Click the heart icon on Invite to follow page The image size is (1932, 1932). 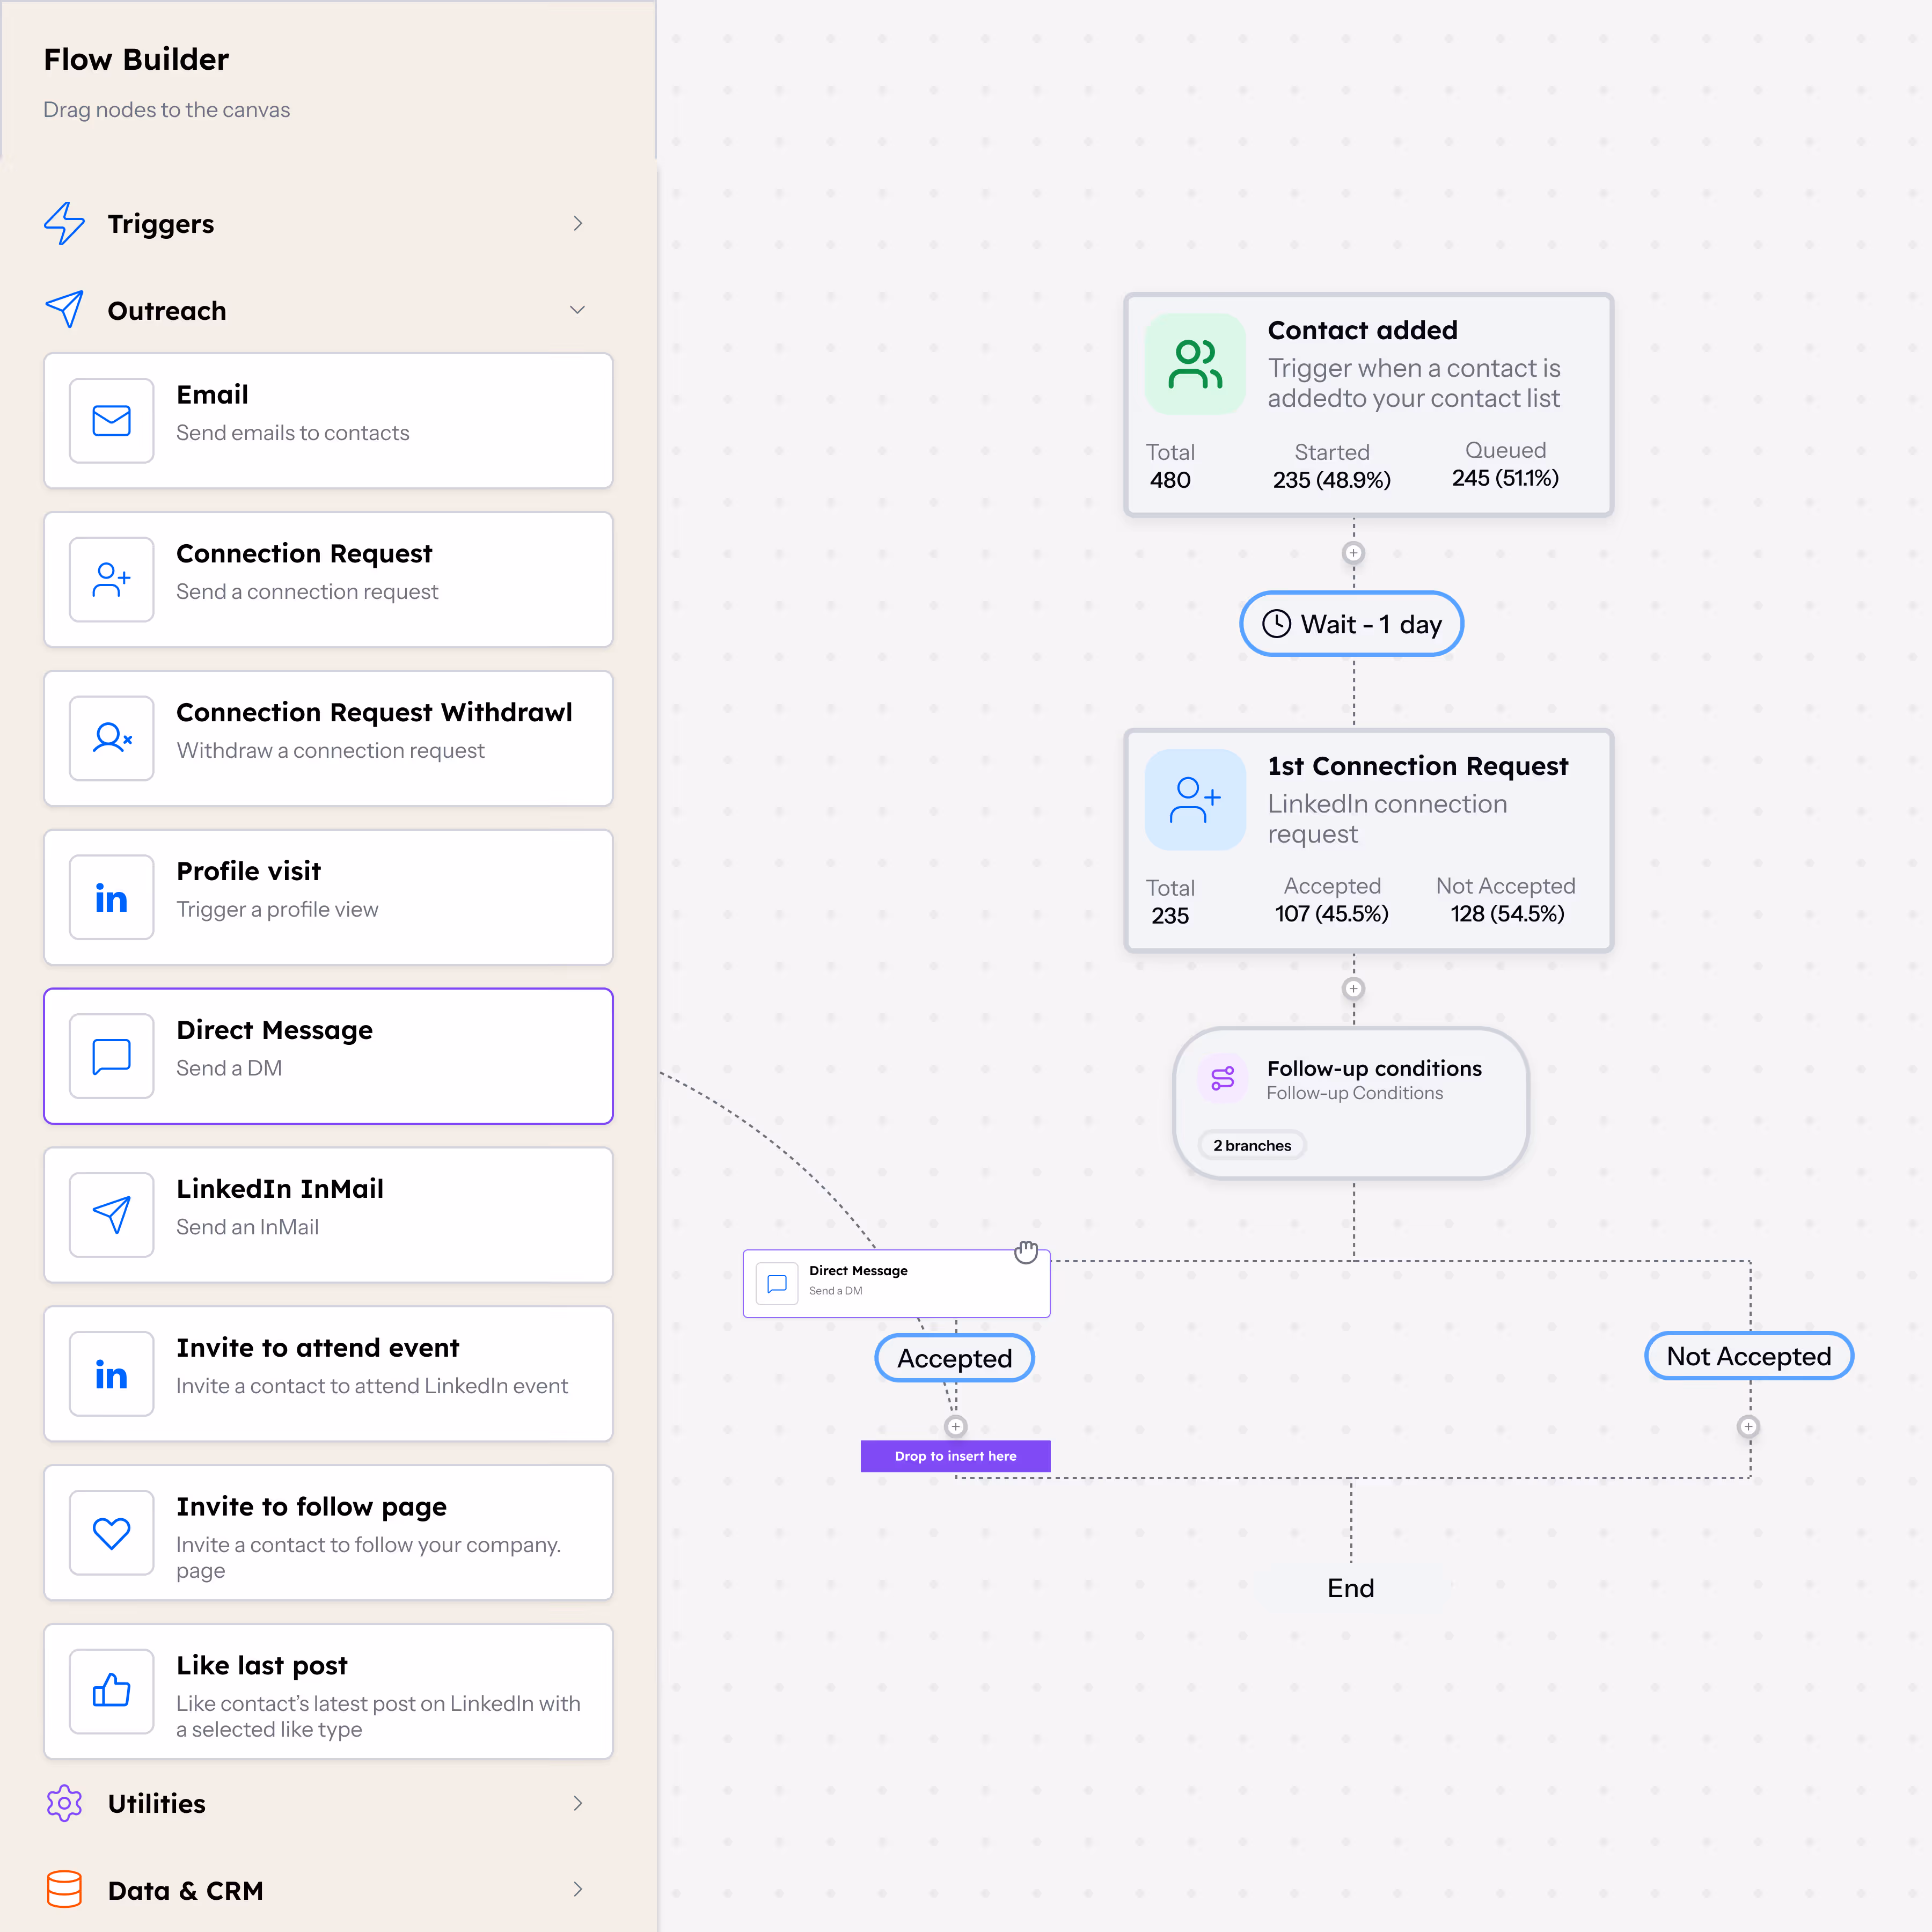pyautogui.click(x=111, y=1533)
